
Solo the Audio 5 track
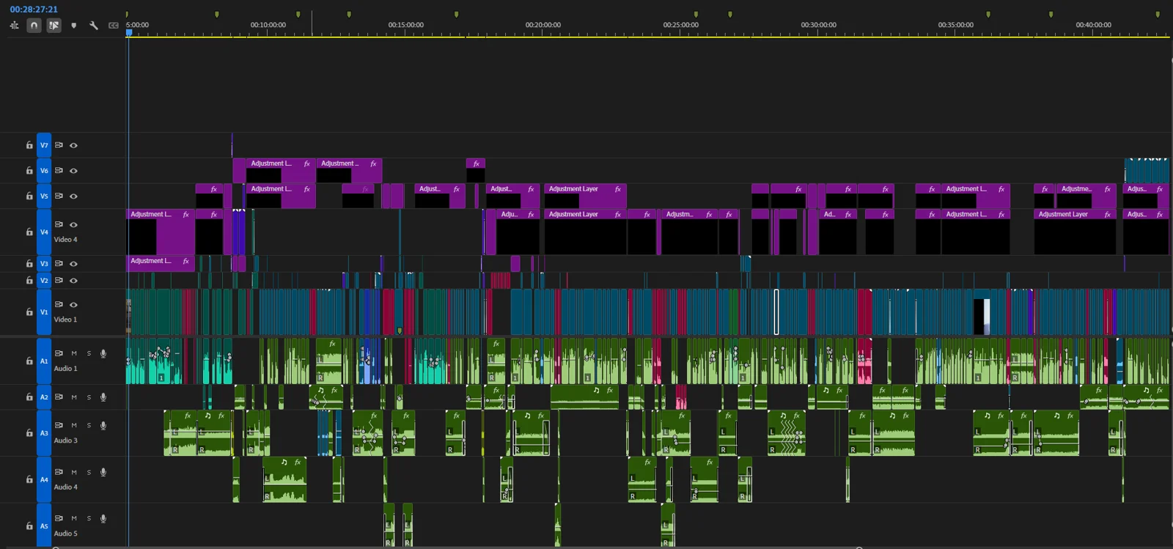click(x=89, y=518)
